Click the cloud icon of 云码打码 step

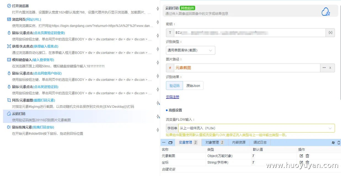(9, 114)
